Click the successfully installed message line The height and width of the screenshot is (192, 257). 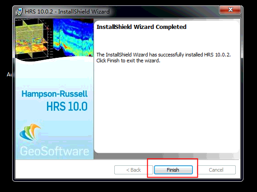coord(164,55)
